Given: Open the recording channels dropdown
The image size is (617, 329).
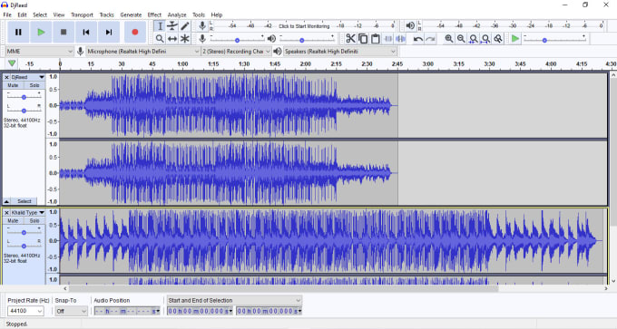Looking at the screenshot, I should [237, 51].
